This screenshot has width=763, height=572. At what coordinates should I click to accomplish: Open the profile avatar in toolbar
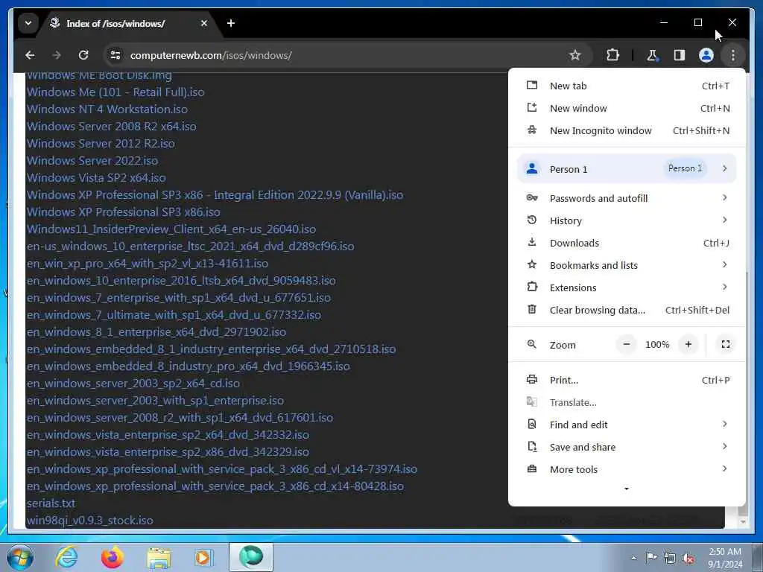[x=706, y=55]
